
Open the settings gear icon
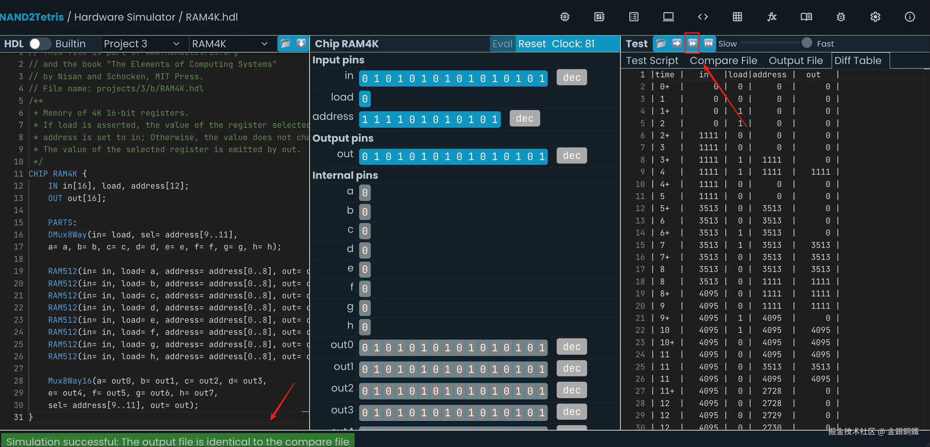[x=875, y=17]
